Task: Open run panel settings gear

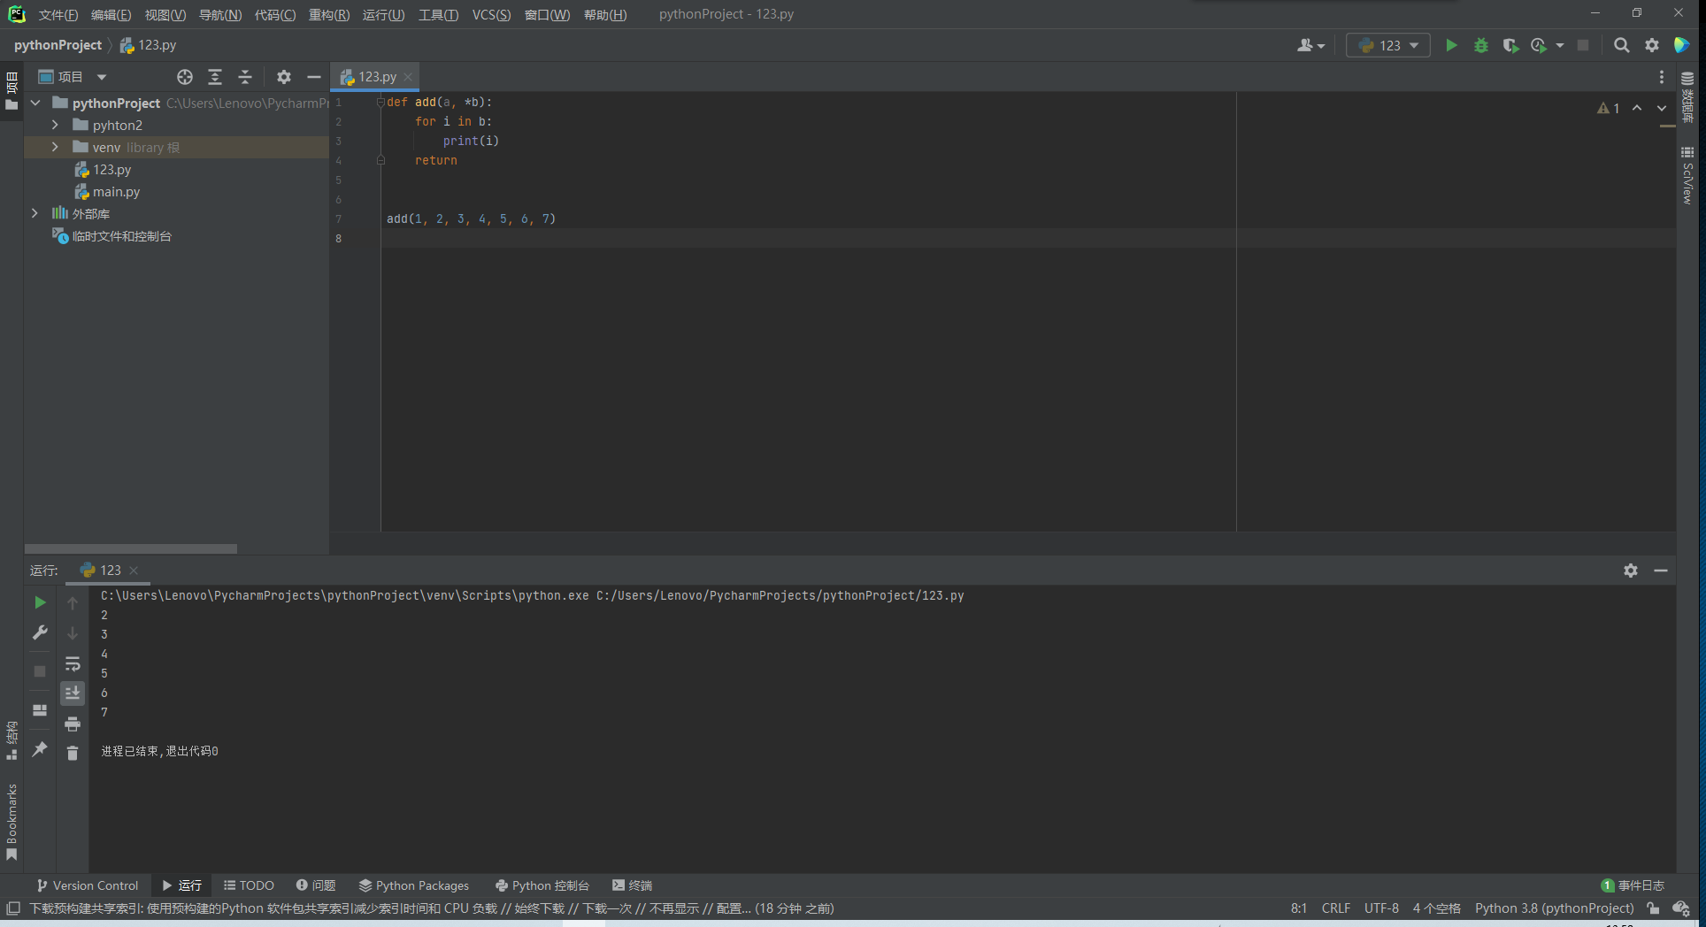Action: (x=1631, y=571)
